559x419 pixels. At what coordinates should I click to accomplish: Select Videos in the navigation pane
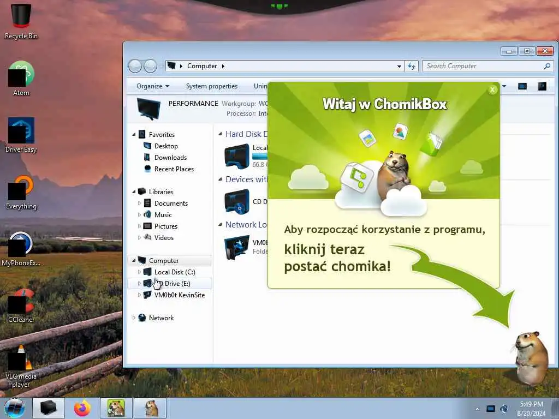pyautogui.click(x=164, y=237)
